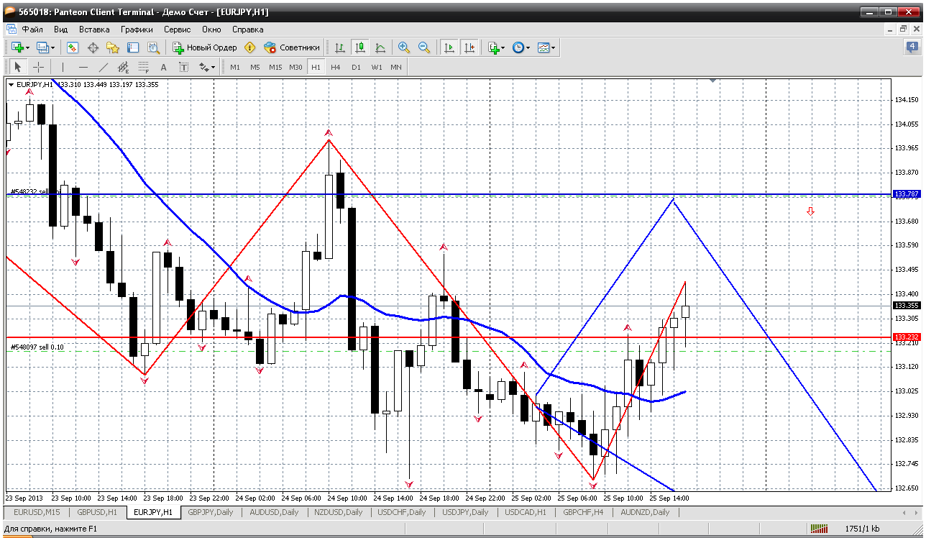This screenshot has height=538, width=926.
Task: Open the Terminal panel icon
Action: click(133, 47)
